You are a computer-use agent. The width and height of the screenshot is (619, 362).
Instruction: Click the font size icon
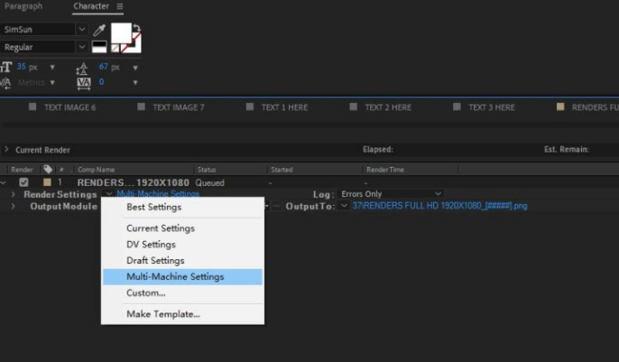point(7,67)
